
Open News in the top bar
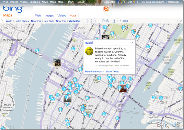[x=45, y=2]
